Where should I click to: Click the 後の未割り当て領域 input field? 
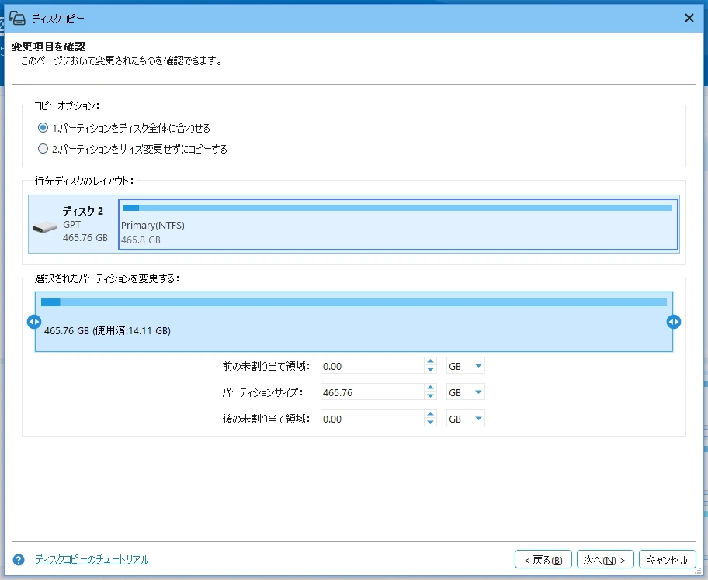373,419
